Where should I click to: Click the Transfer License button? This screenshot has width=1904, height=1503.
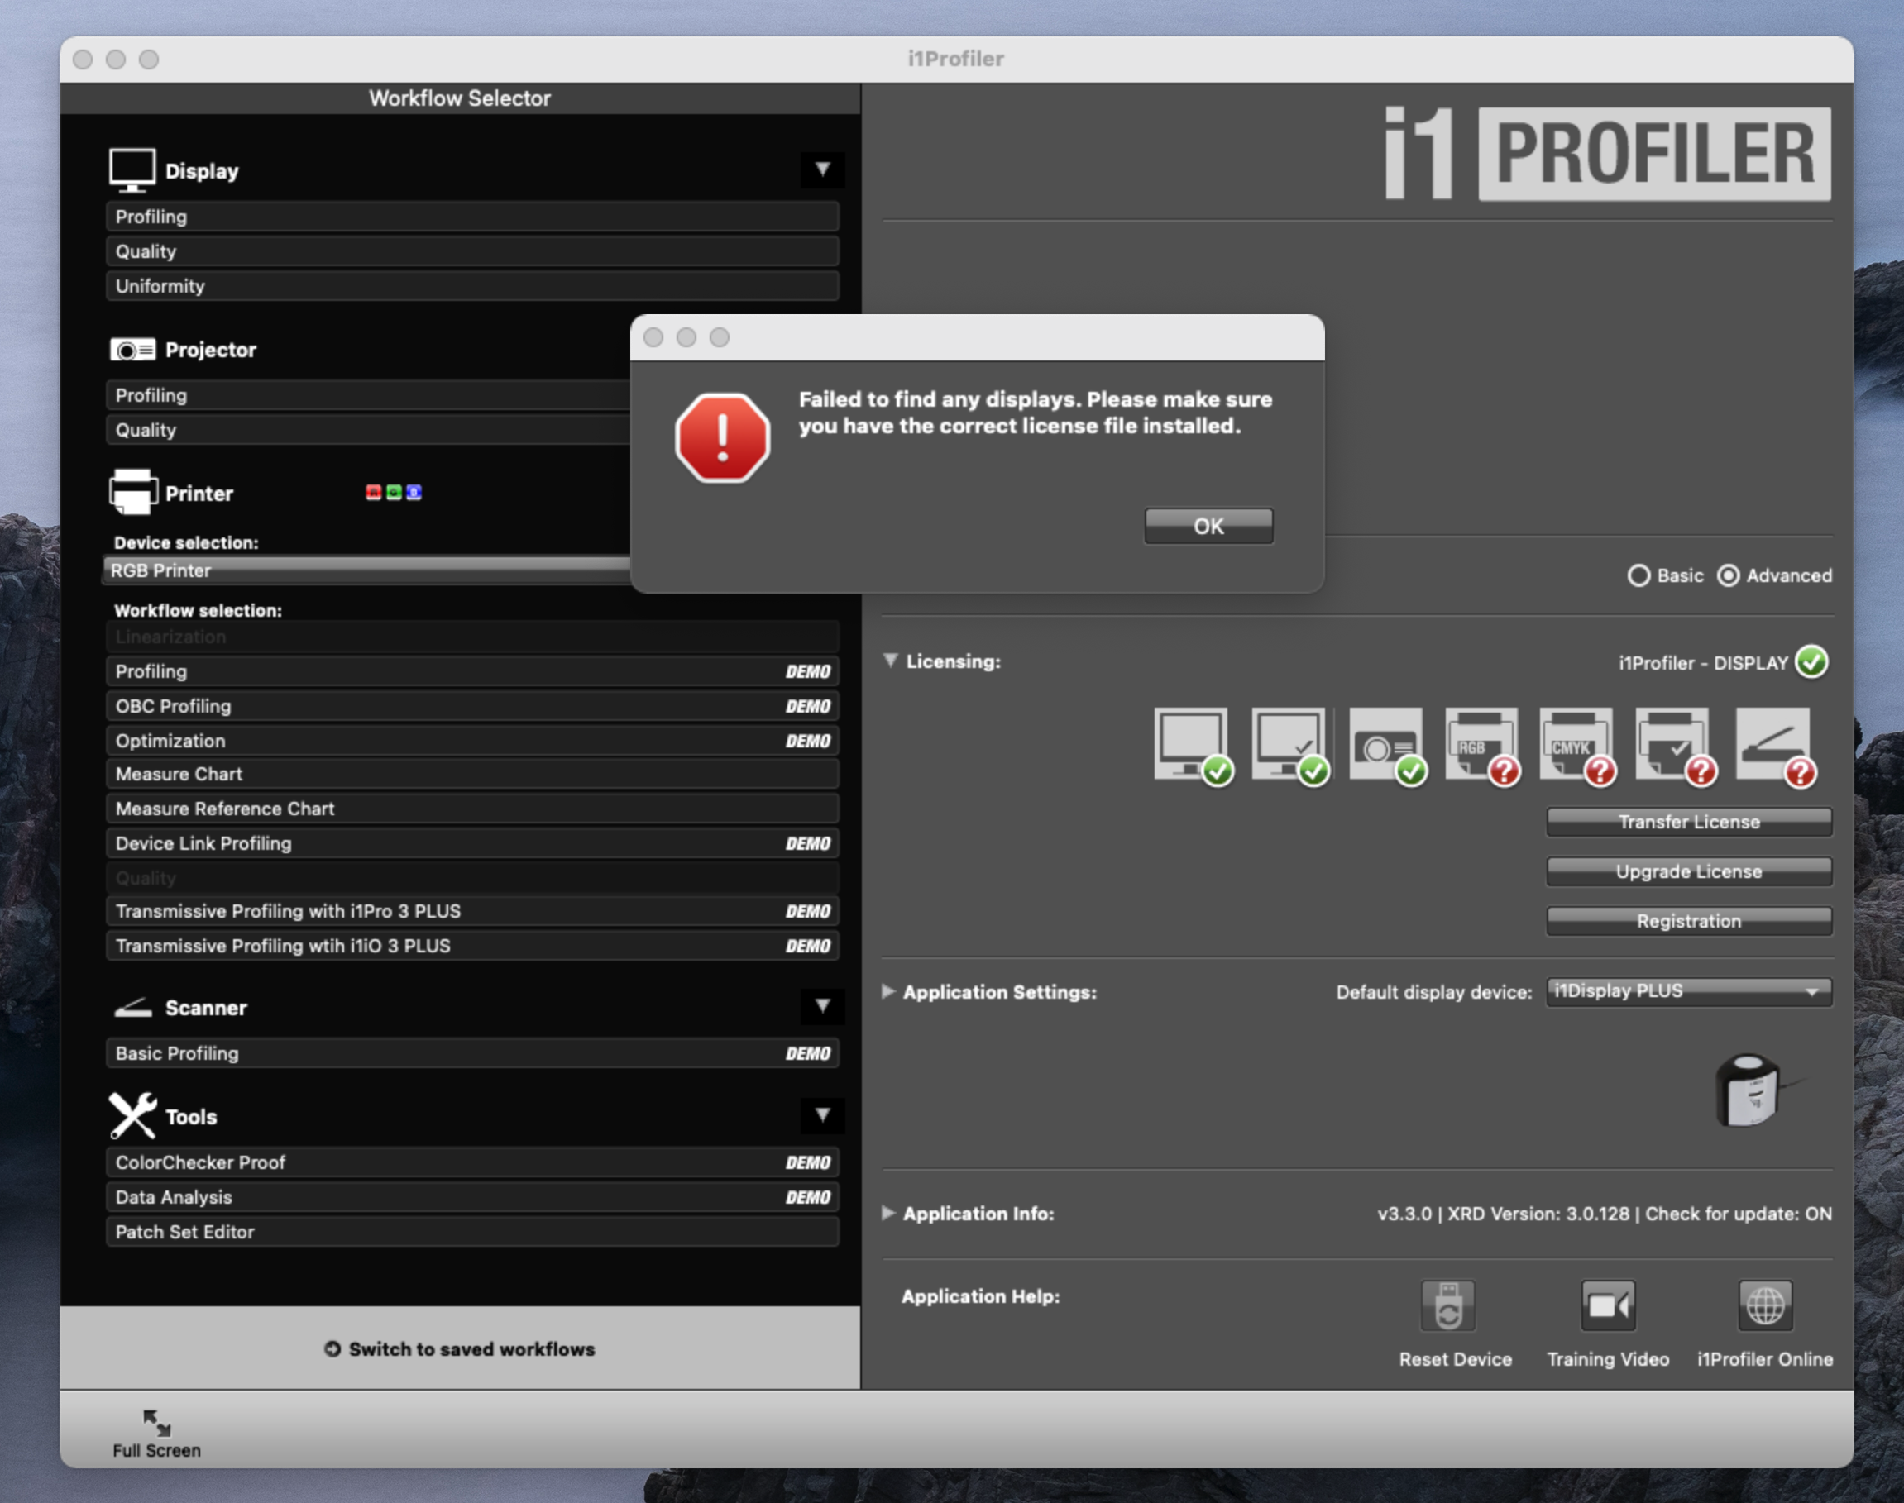[1688, 822]
